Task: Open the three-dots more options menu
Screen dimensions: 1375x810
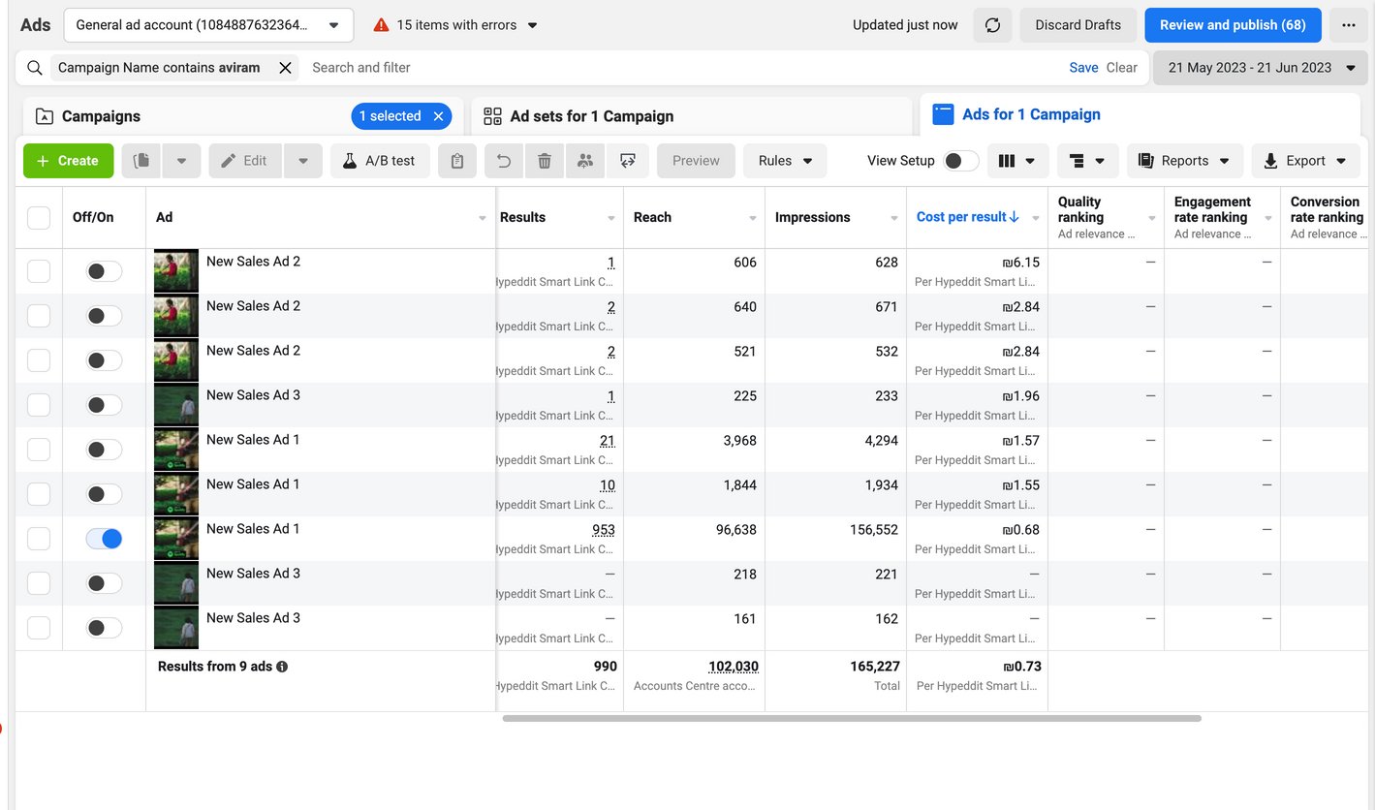Action: [1348, 25]
